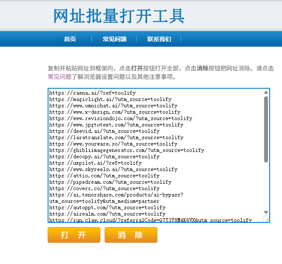Click the utm_medium=partner continuation line
The width and height of the screenshot is (282, 264).
coord(104,201)
